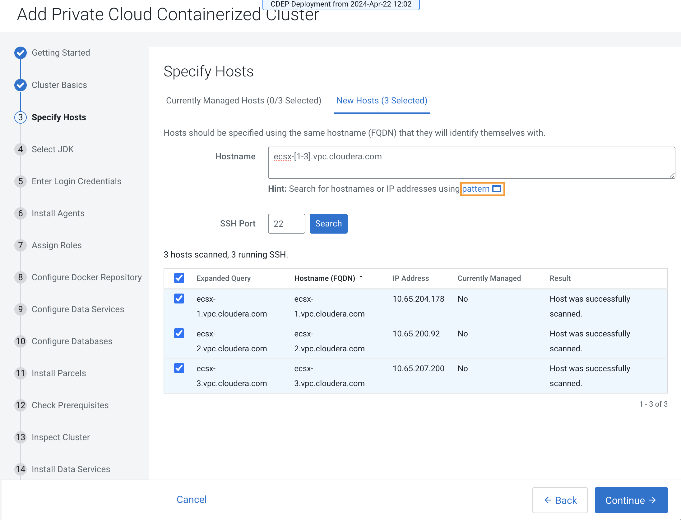Uncheck the ecsx-1.vpc.cloudera.com host checkbox
This screenshot has height=520, width=681.
pos(179,299)
